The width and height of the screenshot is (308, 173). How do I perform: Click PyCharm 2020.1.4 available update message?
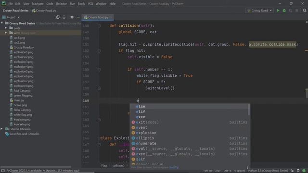43,171
